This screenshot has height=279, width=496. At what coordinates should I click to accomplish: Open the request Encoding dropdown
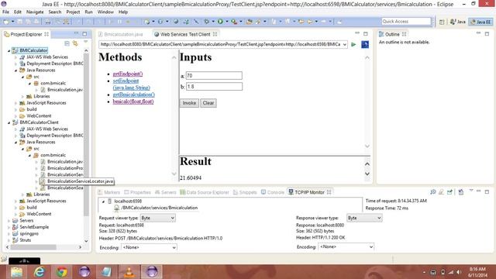149,247
